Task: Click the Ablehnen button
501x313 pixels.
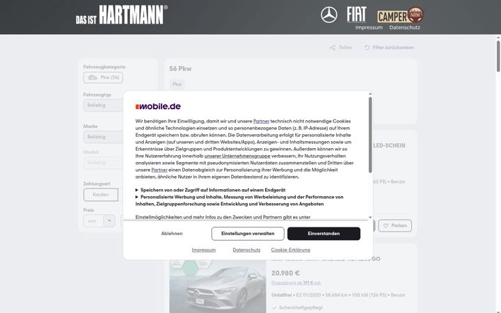Action: tap(172, 234)
